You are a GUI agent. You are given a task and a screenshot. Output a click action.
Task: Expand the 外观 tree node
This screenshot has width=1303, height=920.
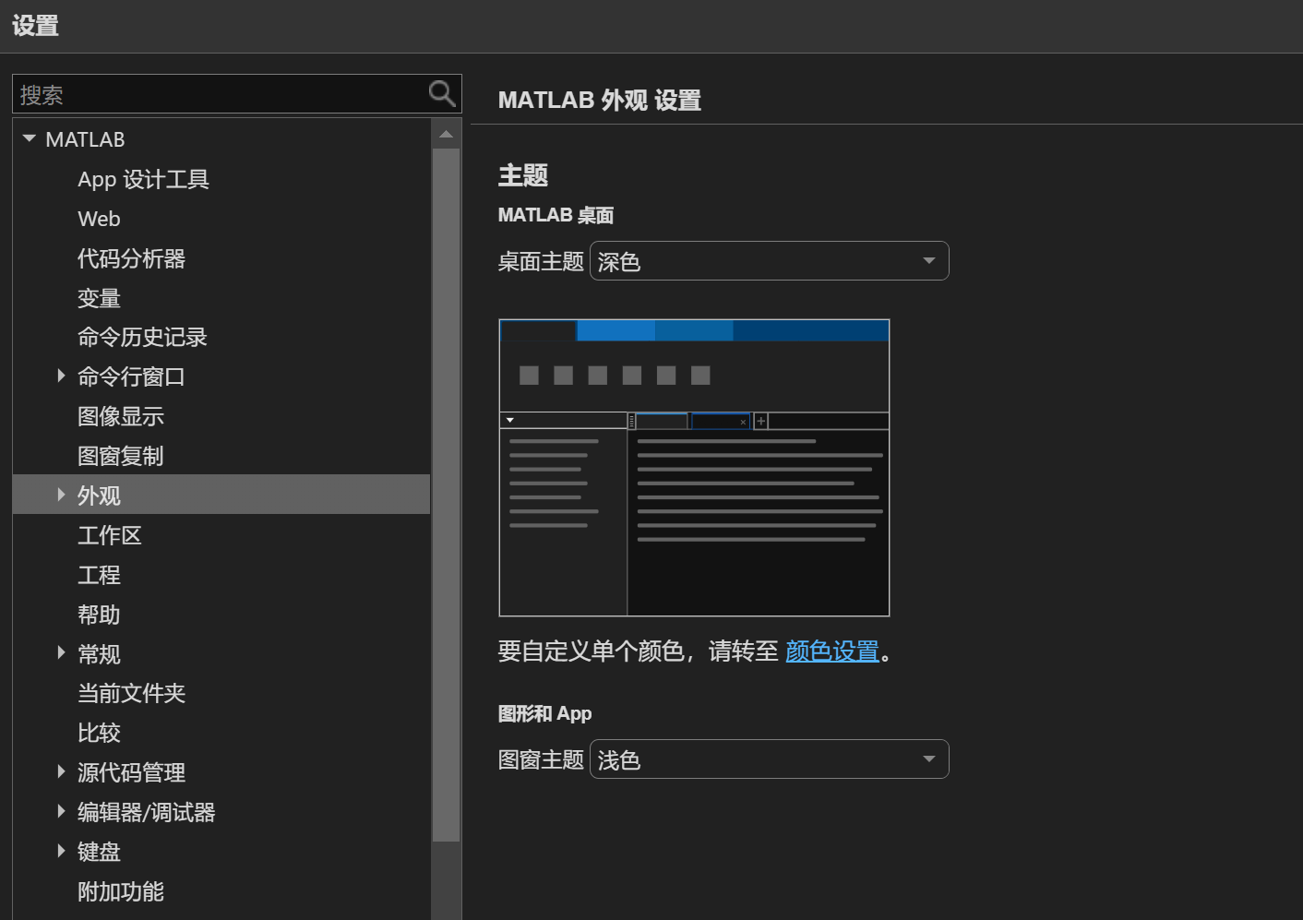(61, 495)
